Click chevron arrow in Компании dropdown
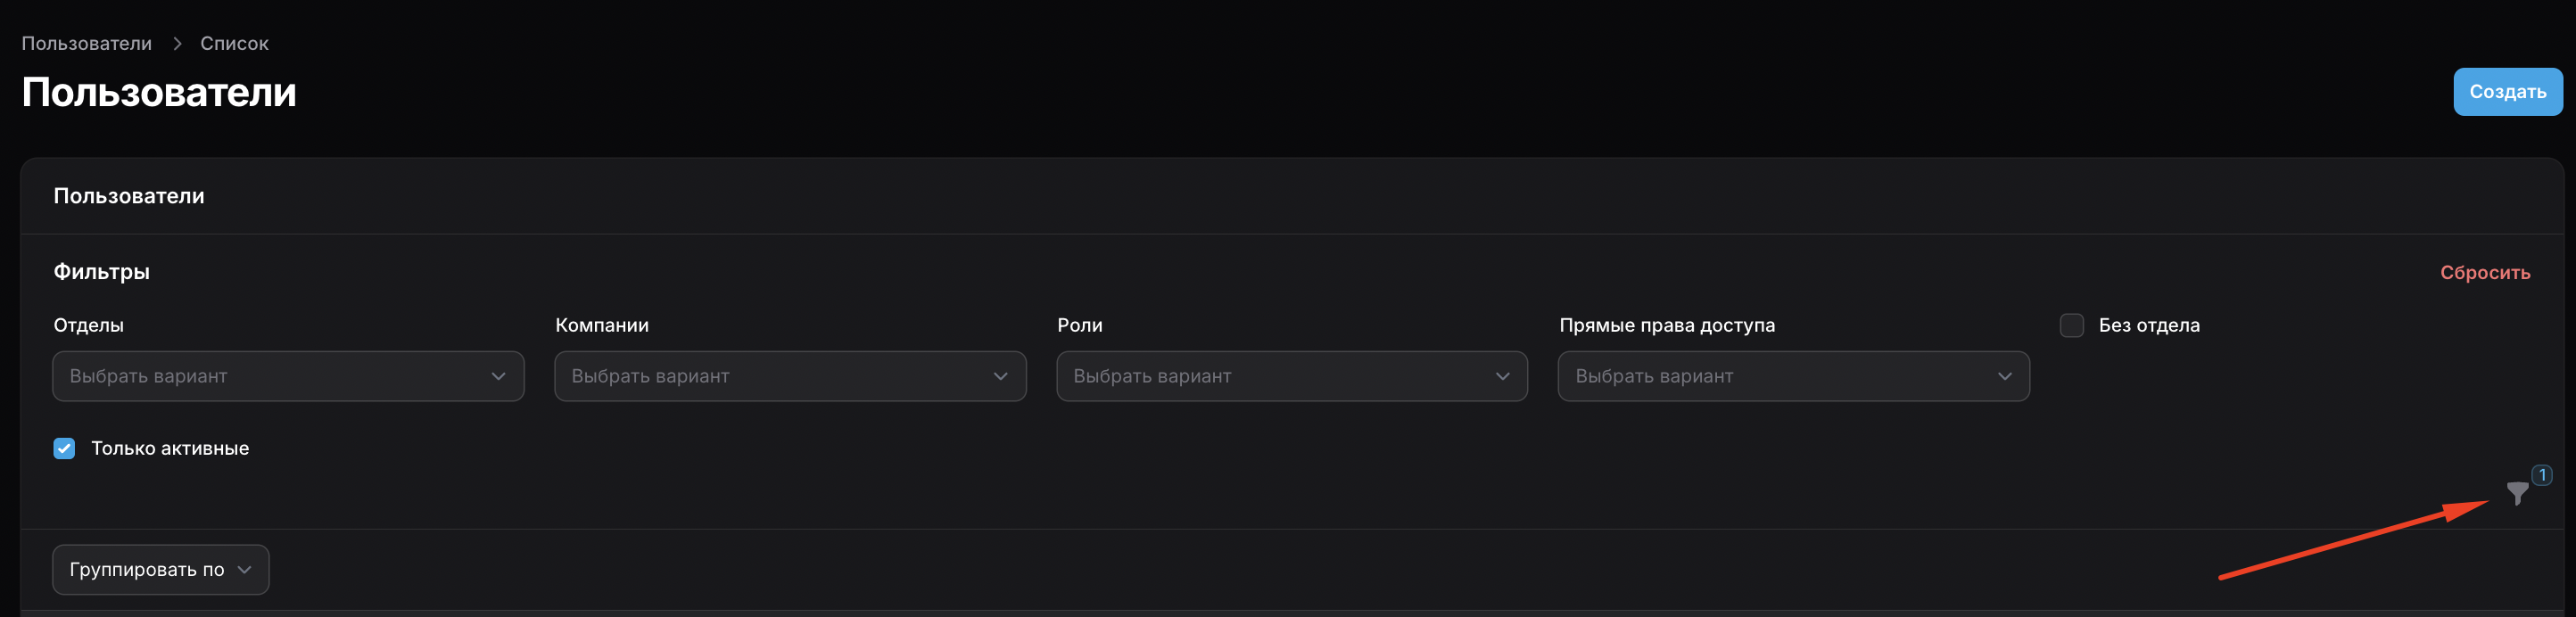The image size is (2576, 617). tap(1000, 377)
